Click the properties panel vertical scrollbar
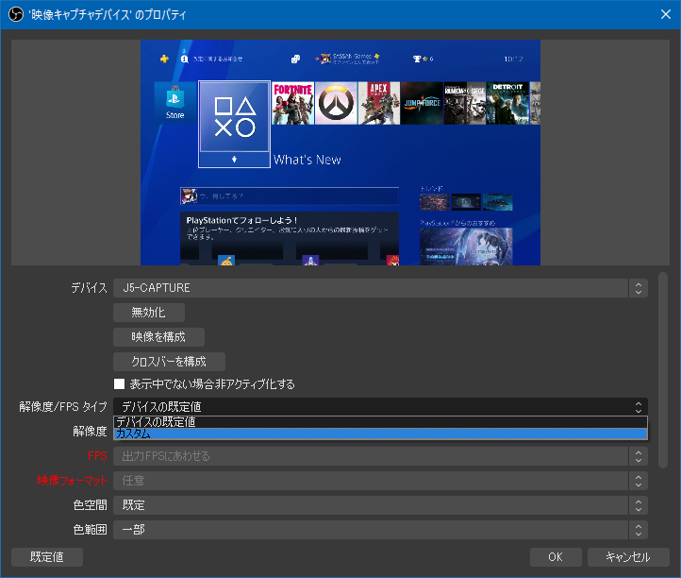This screenshot has width=681, height=578. pos(663,370)
